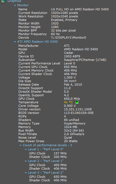Click the green temperature graph icon
Viewport: 116px width, 184px height.
pos(77,102)
